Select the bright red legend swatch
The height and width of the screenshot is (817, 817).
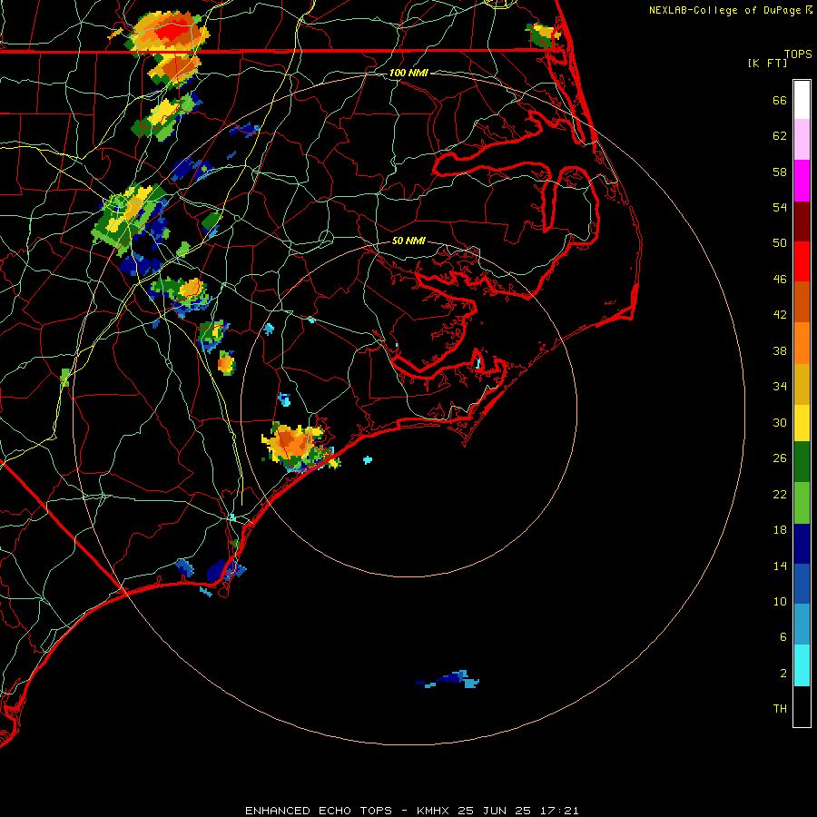[802, 261]
